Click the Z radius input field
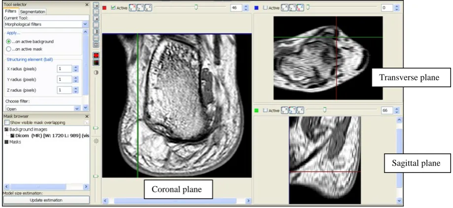Screen dimensions: 453x208 click(65, 90)
